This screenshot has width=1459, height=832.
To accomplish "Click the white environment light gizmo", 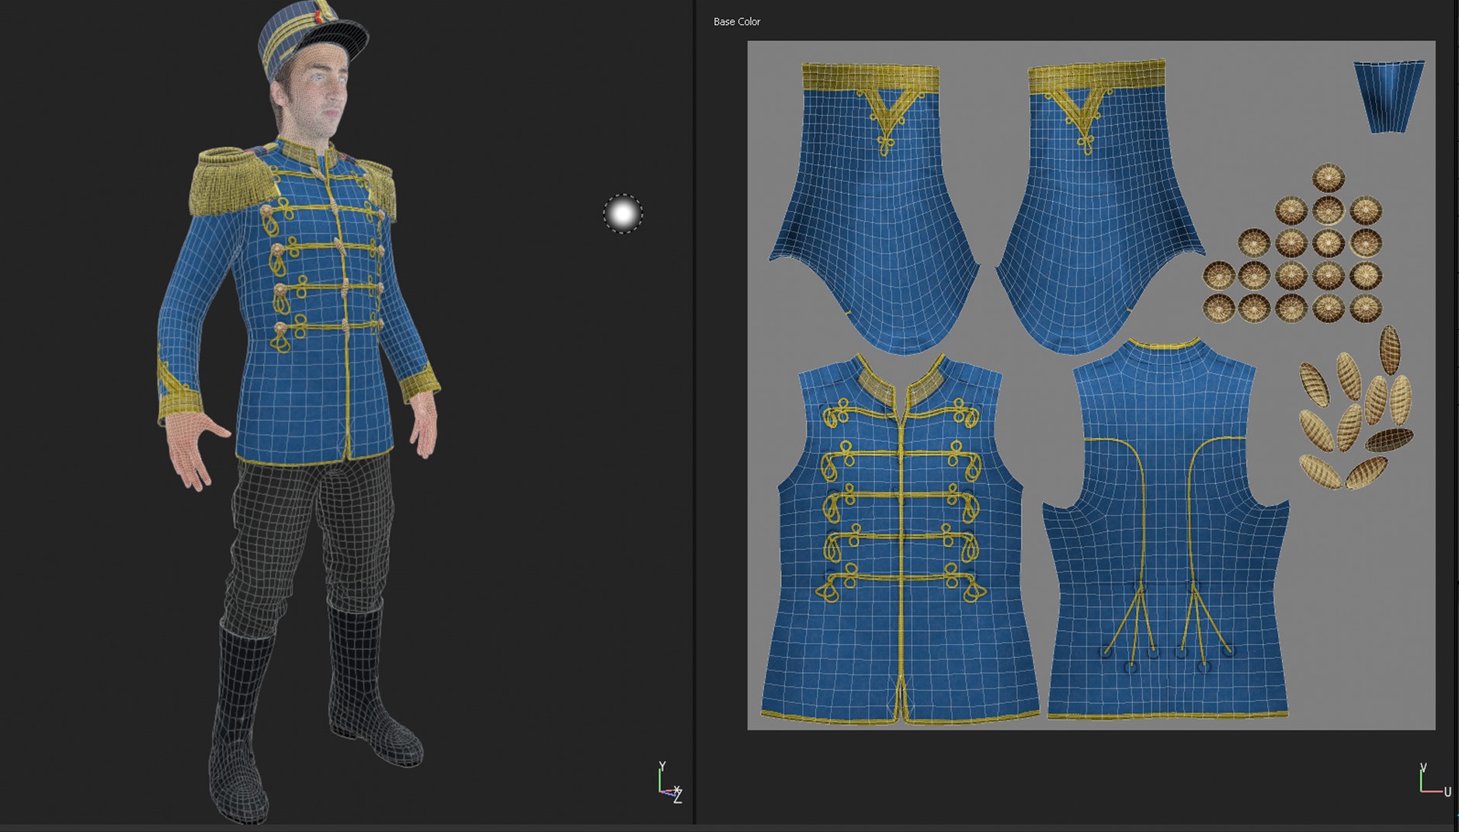I will pyautogui.click(x=623, y=214).
